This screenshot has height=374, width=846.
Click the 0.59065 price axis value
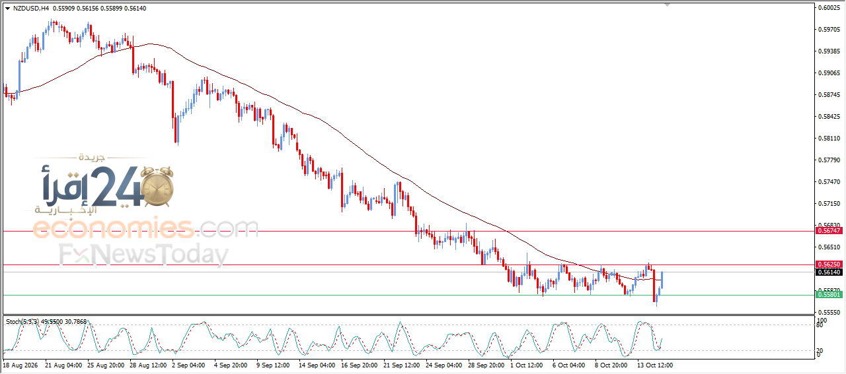[x=830, y=73]
